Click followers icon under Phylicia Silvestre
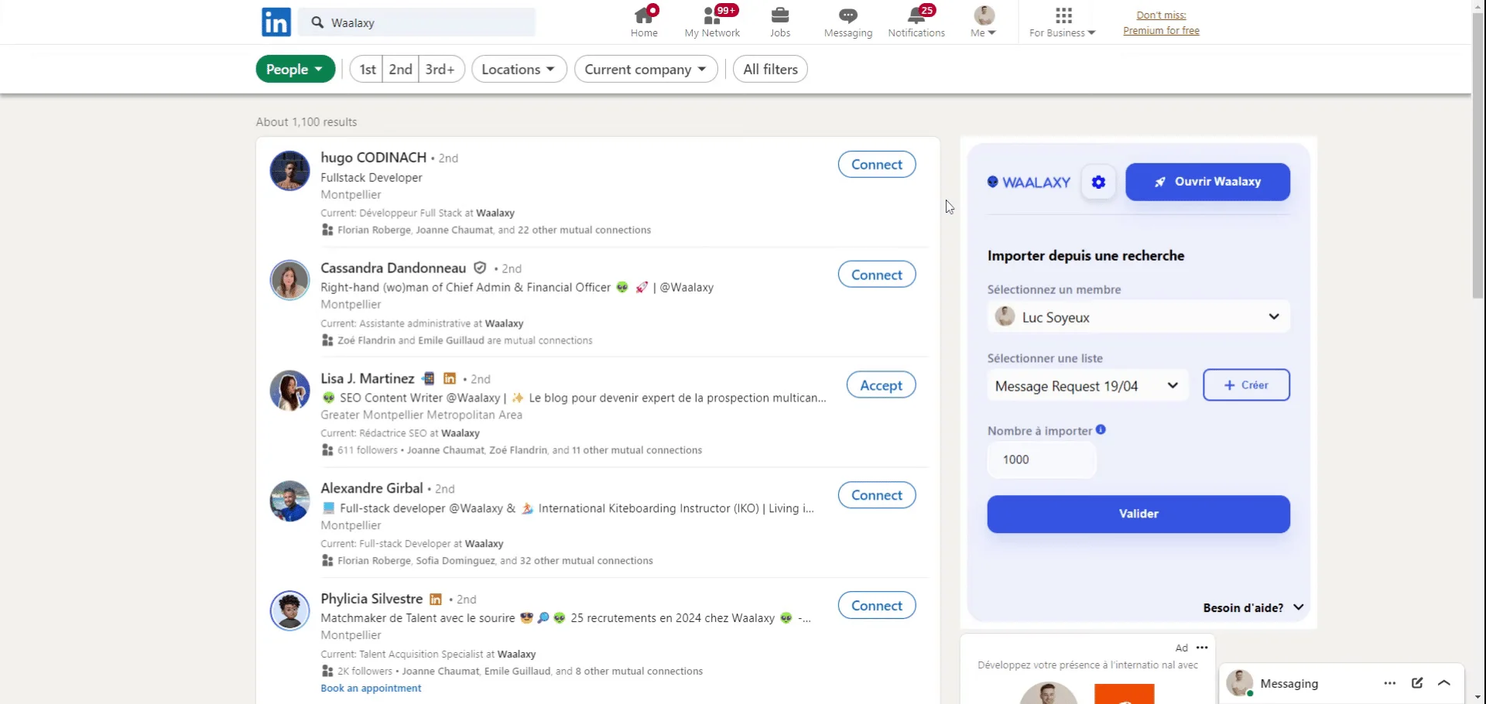The width and height of the screenshot is (1486, 704). pyautogui.click(x=327, y=672)
